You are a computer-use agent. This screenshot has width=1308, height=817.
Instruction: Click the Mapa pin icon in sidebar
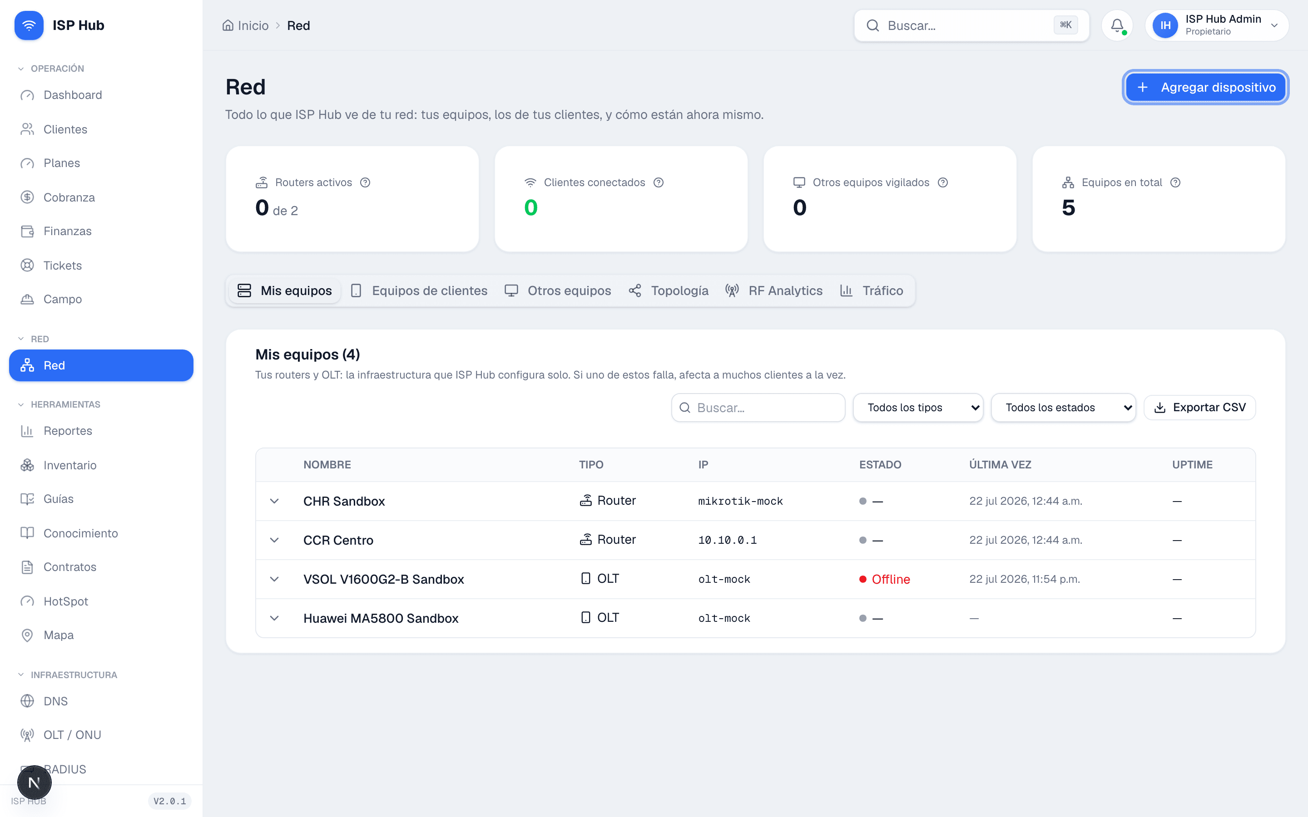point(27,635)
